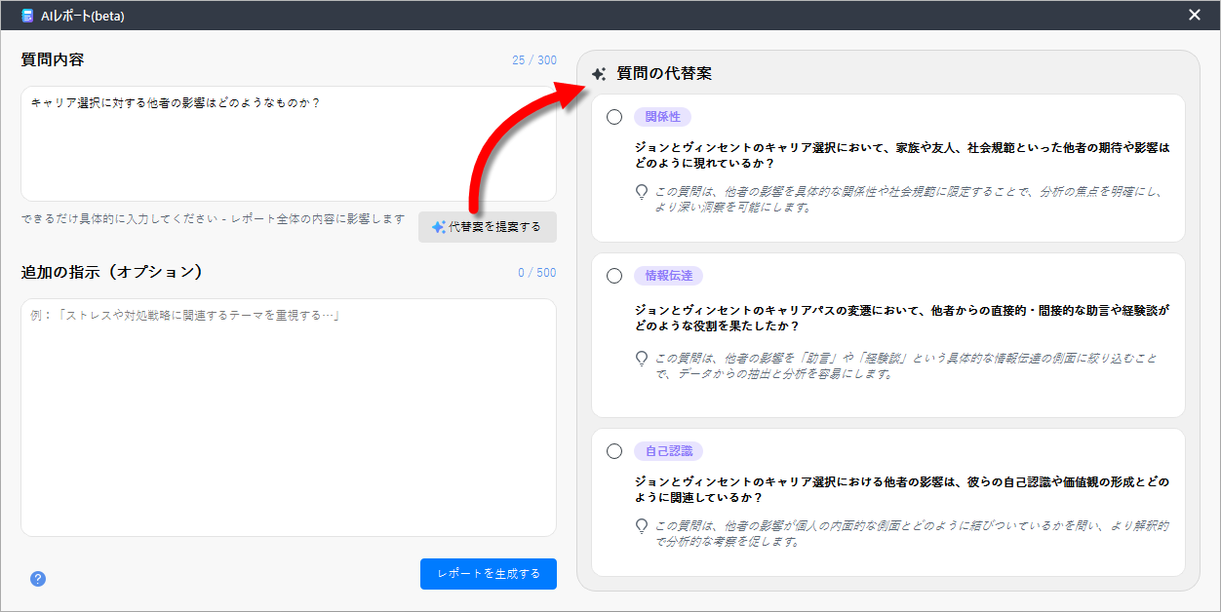Click the 自己認識 question text about values

coord(901,489)
